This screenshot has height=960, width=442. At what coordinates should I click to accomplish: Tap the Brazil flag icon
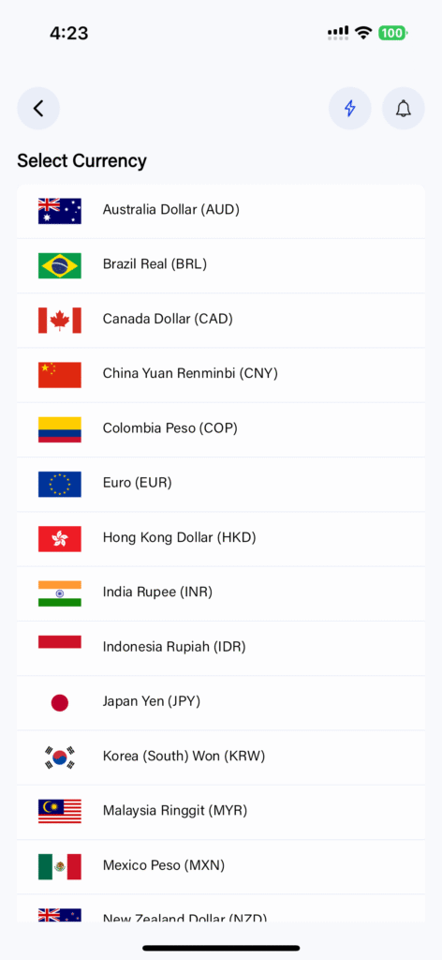click(x=59, y=265)
